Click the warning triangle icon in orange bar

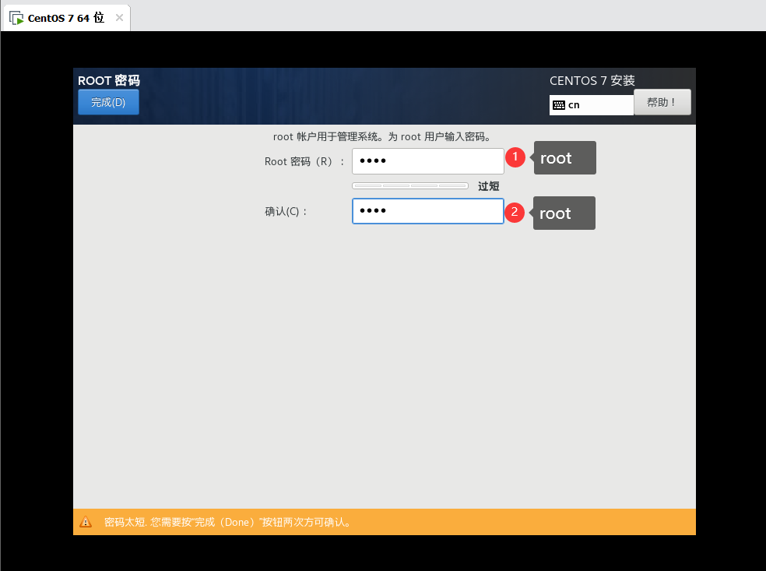[x=86, y=522]
